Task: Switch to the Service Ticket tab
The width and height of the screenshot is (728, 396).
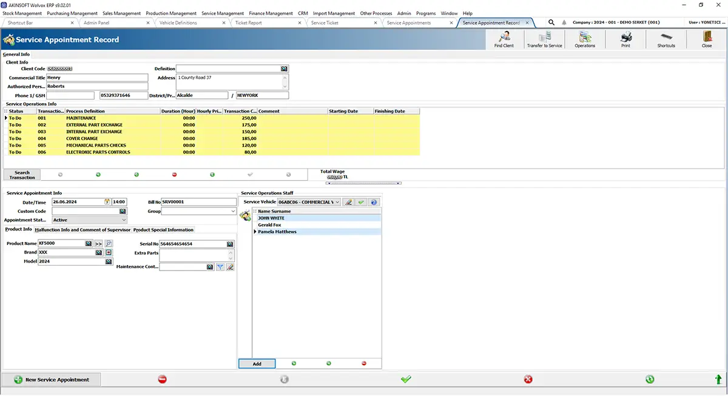Action: click(325, 22)
